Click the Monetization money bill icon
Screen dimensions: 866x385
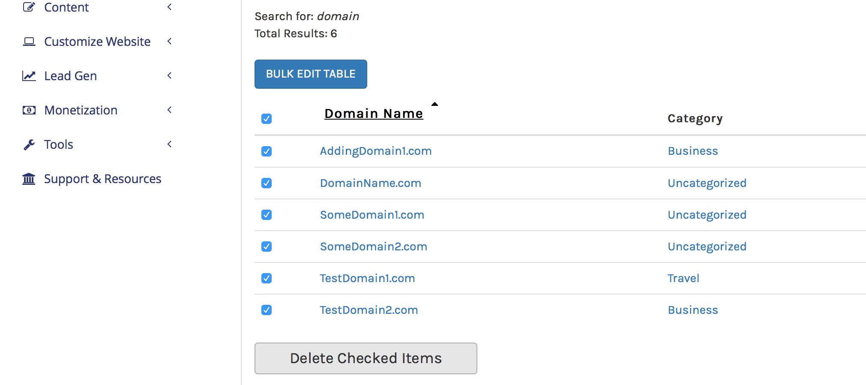pos(29,110)
